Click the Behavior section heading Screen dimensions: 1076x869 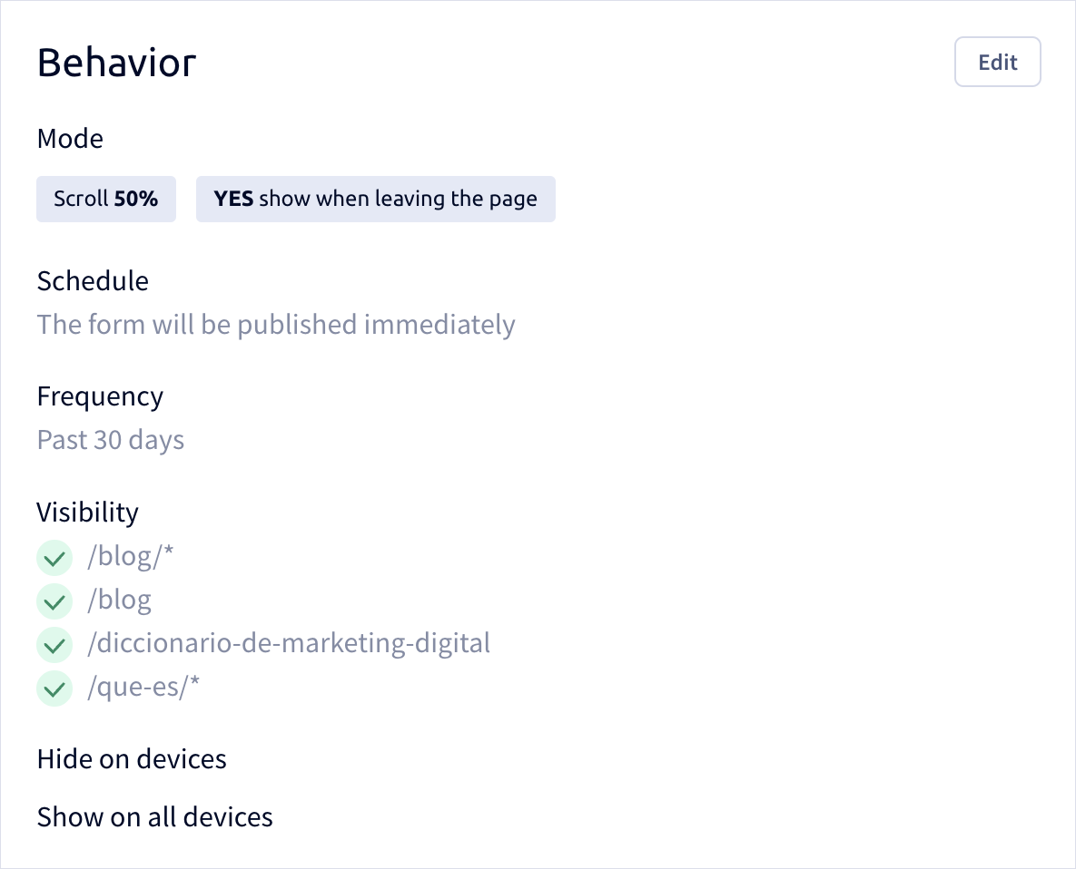tap(116, 63)
